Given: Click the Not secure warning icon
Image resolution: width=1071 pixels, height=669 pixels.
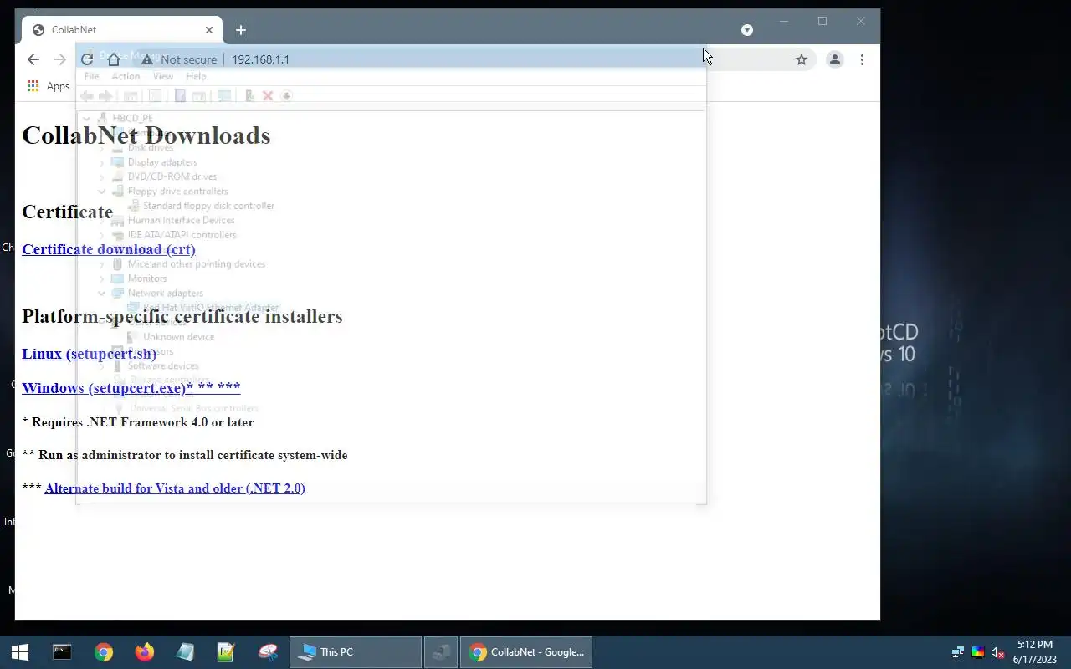Looking at the screenshot, I should (147, 59).
